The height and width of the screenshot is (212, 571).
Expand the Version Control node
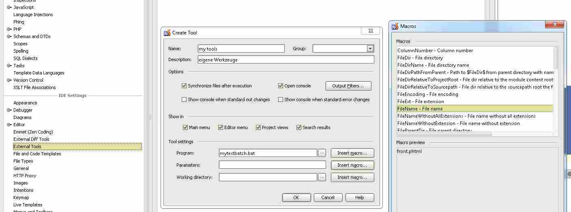coord(9,80)
